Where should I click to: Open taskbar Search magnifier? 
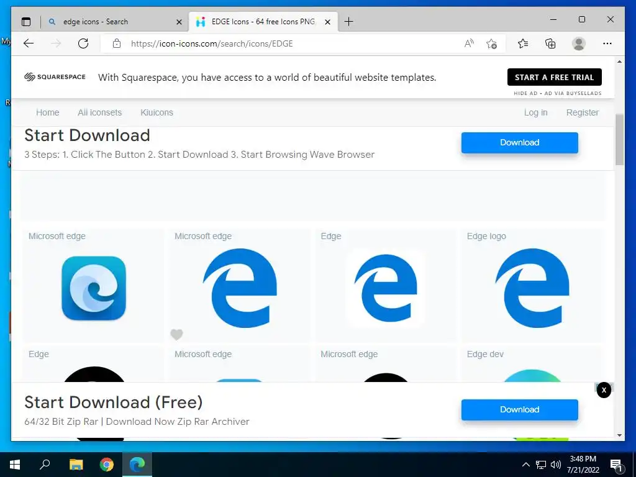tap(45, 464)
